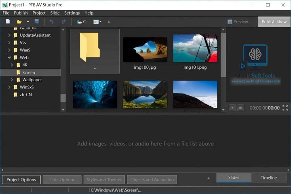Select the mountain lake reflection thumbnail
This screenshot has width=291, height=194.
(145, 94)
